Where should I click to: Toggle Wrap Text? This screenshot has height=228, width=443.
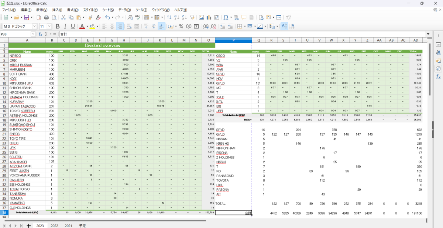point(129,26)
